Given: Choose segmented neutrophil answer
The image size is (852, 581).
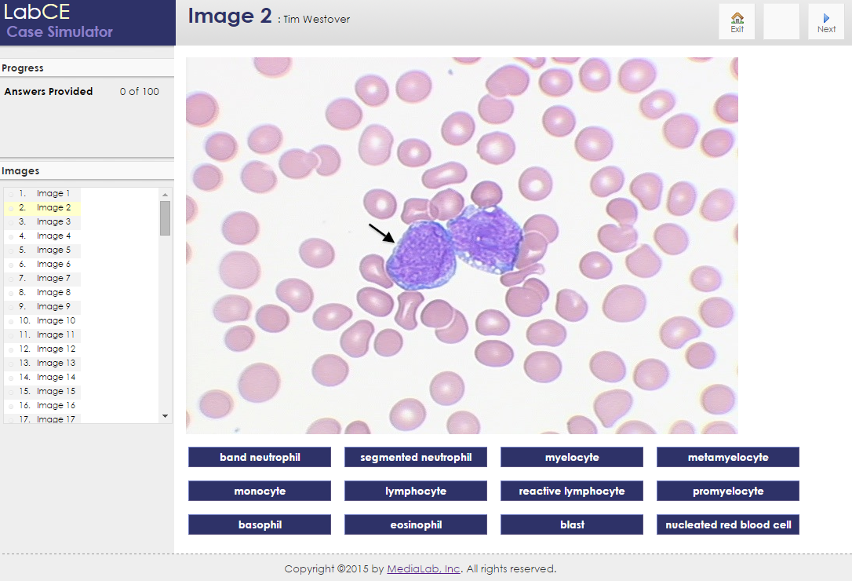Looking at the screenshot, I should [416, 457].
